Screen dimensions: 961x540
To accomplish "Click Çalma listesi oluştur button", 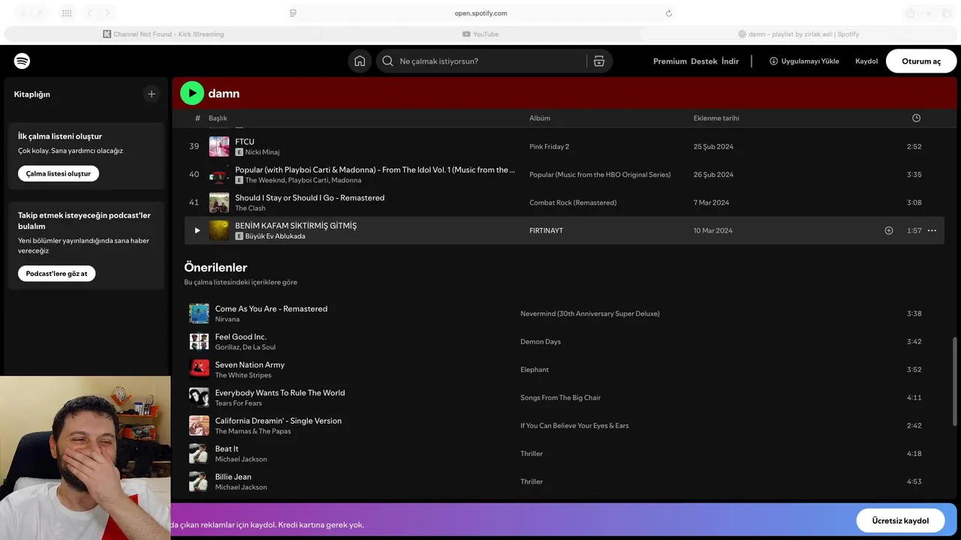I will (x=59, y=173).
